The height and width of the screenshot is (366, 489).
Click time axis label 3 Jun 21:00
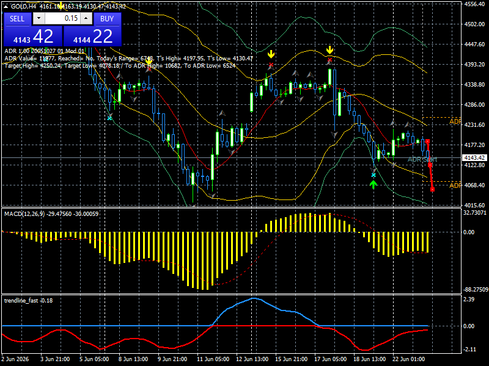coord(55,359)
